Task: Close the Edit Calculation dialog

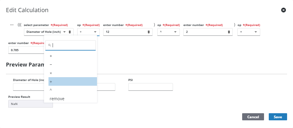Action: [x=283, y=10]
